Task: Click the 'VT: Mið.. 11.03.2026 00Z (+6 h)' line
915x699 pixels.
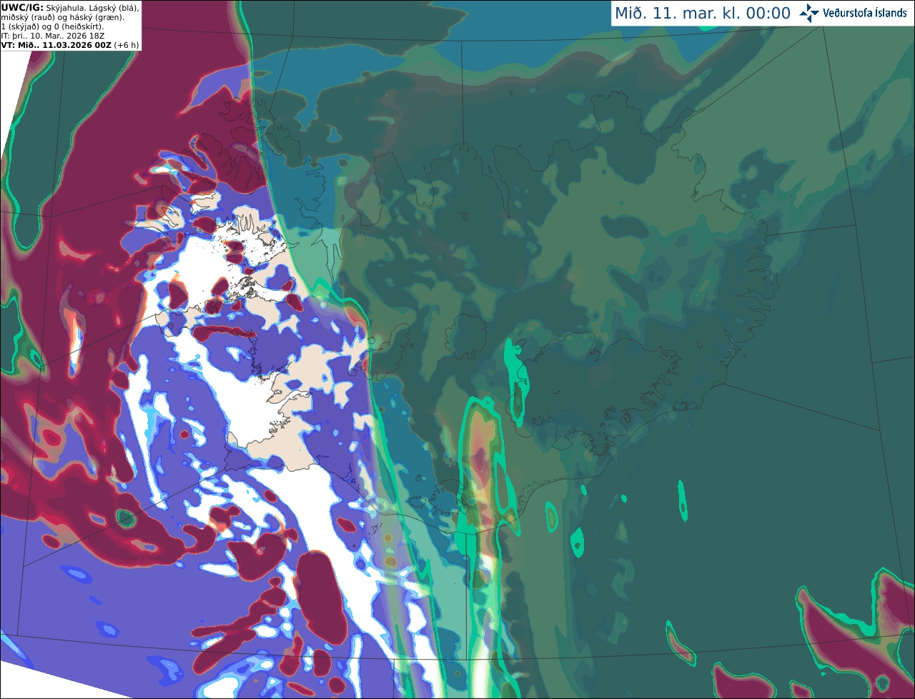Action: click(x=70, y=45)
